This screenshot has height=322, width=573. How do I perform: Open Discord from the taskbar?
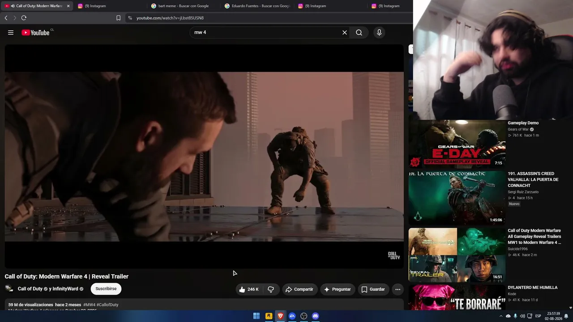[x=315, y=316]
